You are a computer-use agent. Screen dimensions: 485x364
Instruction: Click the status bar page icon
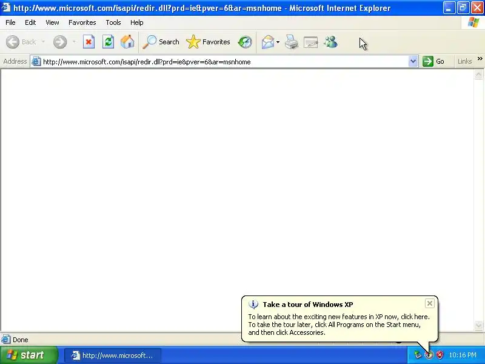point(6,340)
